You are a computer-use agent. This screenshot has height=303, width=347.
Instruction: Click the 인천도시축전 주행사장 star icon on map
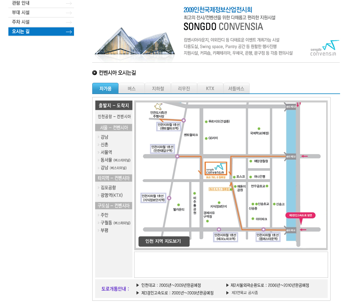tap(158, 106)
